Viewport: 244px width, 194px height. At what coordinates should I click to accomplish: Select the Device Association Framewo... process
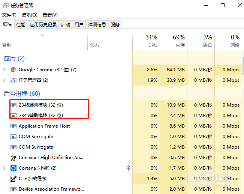click(51, 189)
